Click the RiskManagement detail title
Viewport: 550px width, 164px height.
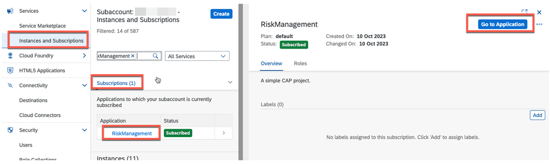(x=289, y=24)
